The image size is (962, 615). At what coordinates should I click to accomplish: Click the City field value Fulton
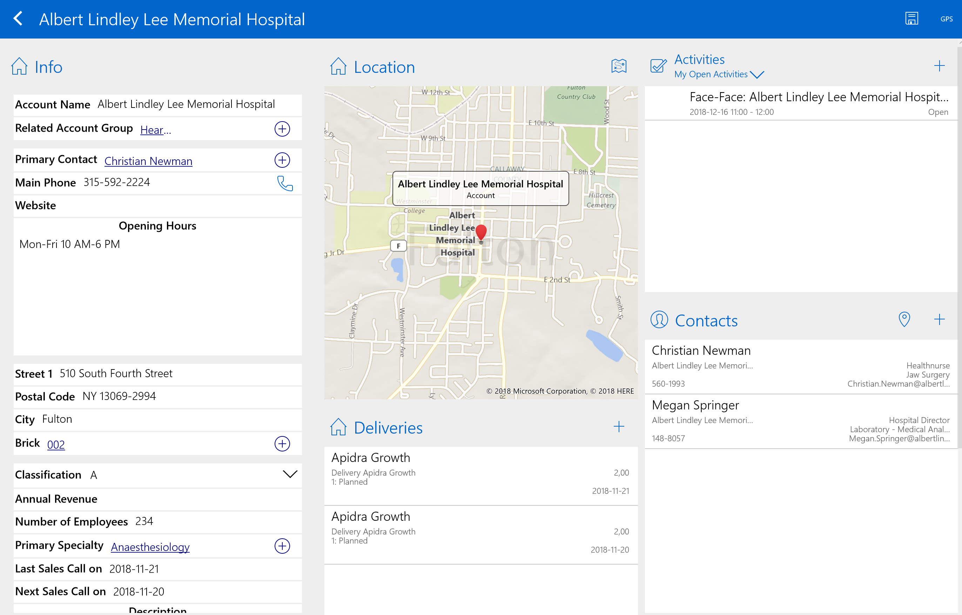tap(57, 419)
